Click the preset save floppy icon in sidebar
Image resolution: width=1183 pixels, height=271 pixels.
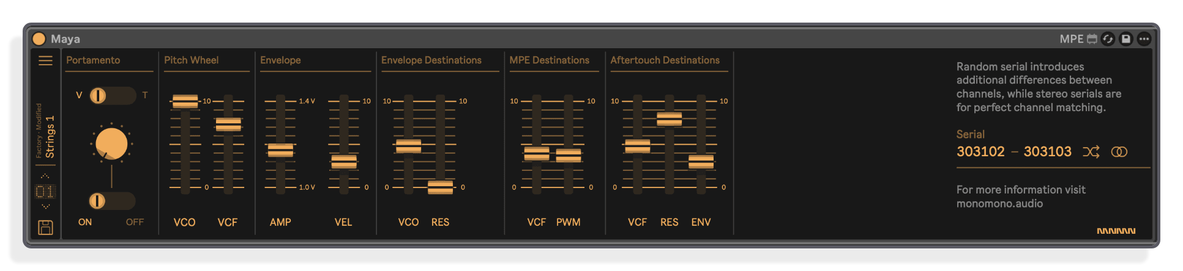(x=45, y=228)
